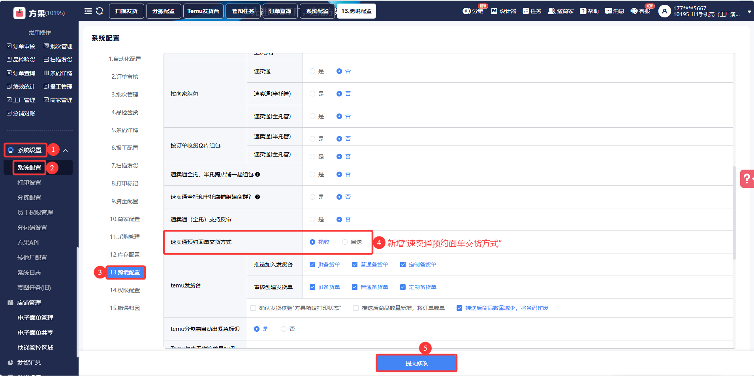Click help tooltip icon beside 速卖通全托、半托跨店铺一起组包
754x376 pixels.
(258, 174)
